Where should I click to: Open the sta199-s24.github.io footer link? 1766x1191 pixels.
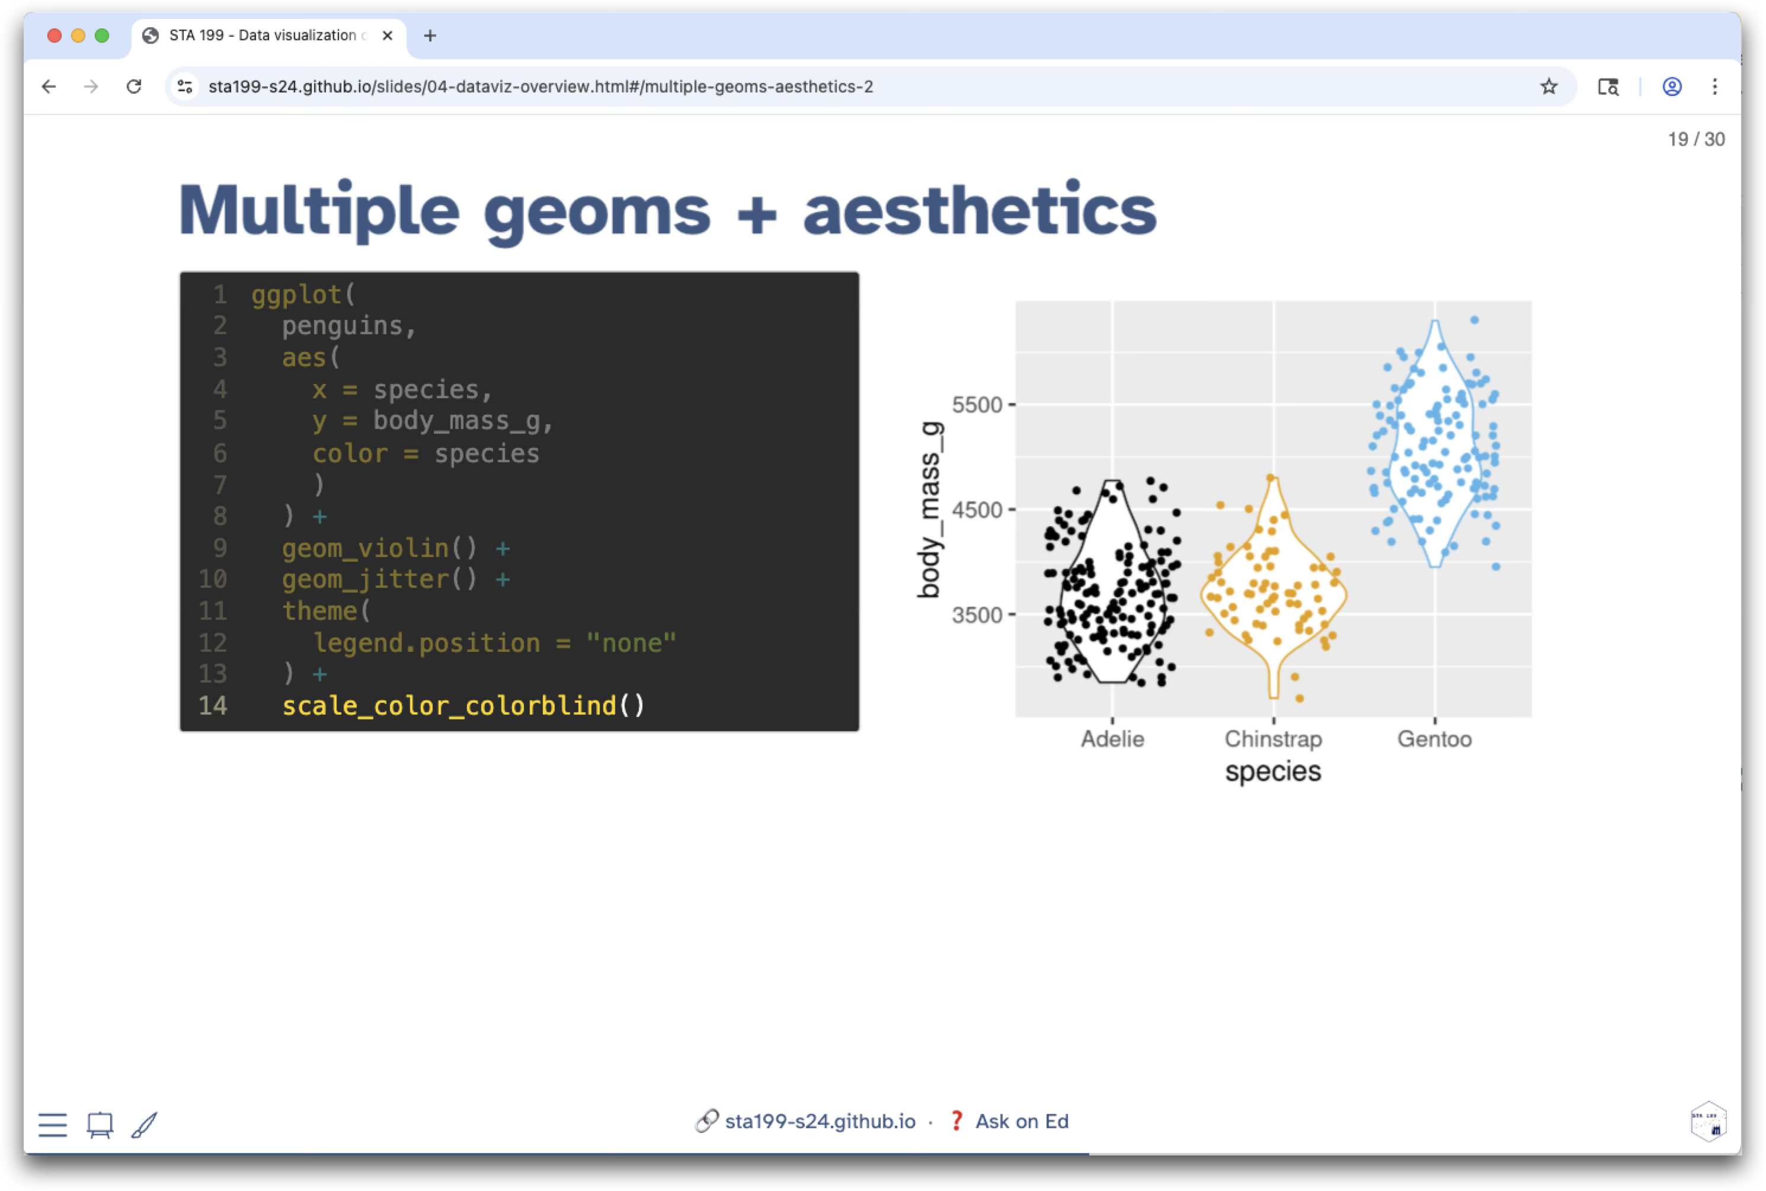pyautogui.click(x=820, y=1121)
